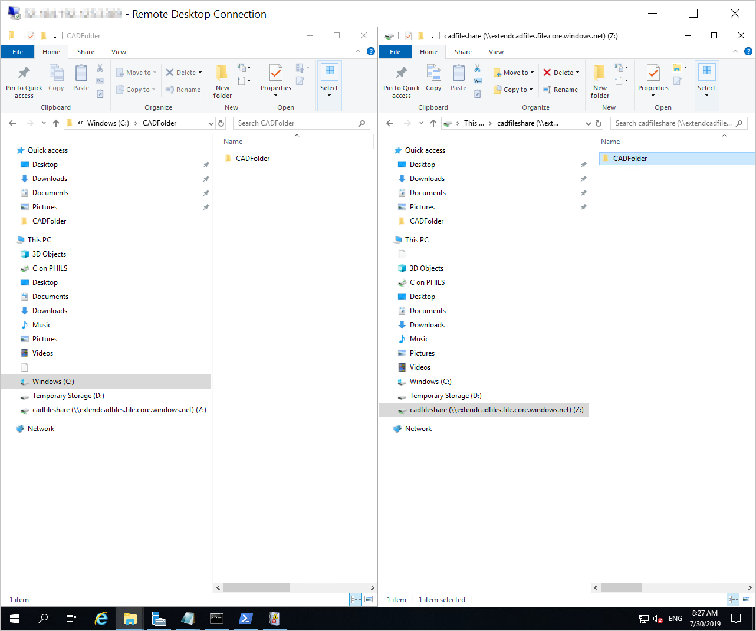756x631 pixels.
Task: Switch to Large icons view in right window status bar
Action: click(746, 599)
